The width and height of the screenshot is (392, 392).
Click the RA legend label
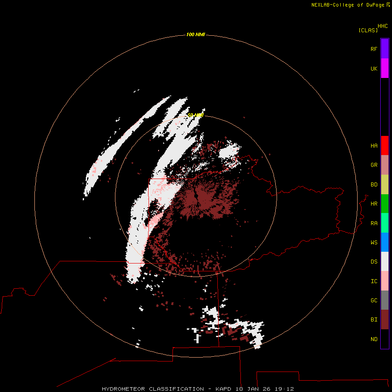click(374, 223)
